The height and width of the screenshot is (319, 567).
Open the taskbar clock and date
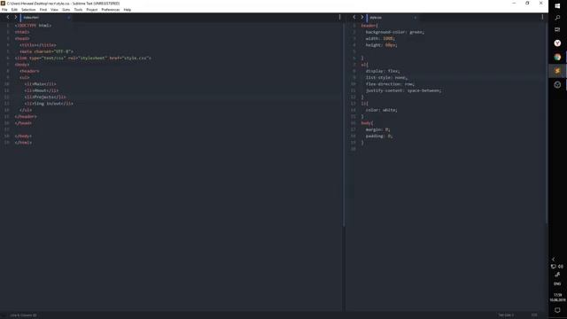click(x=557, y=298)
